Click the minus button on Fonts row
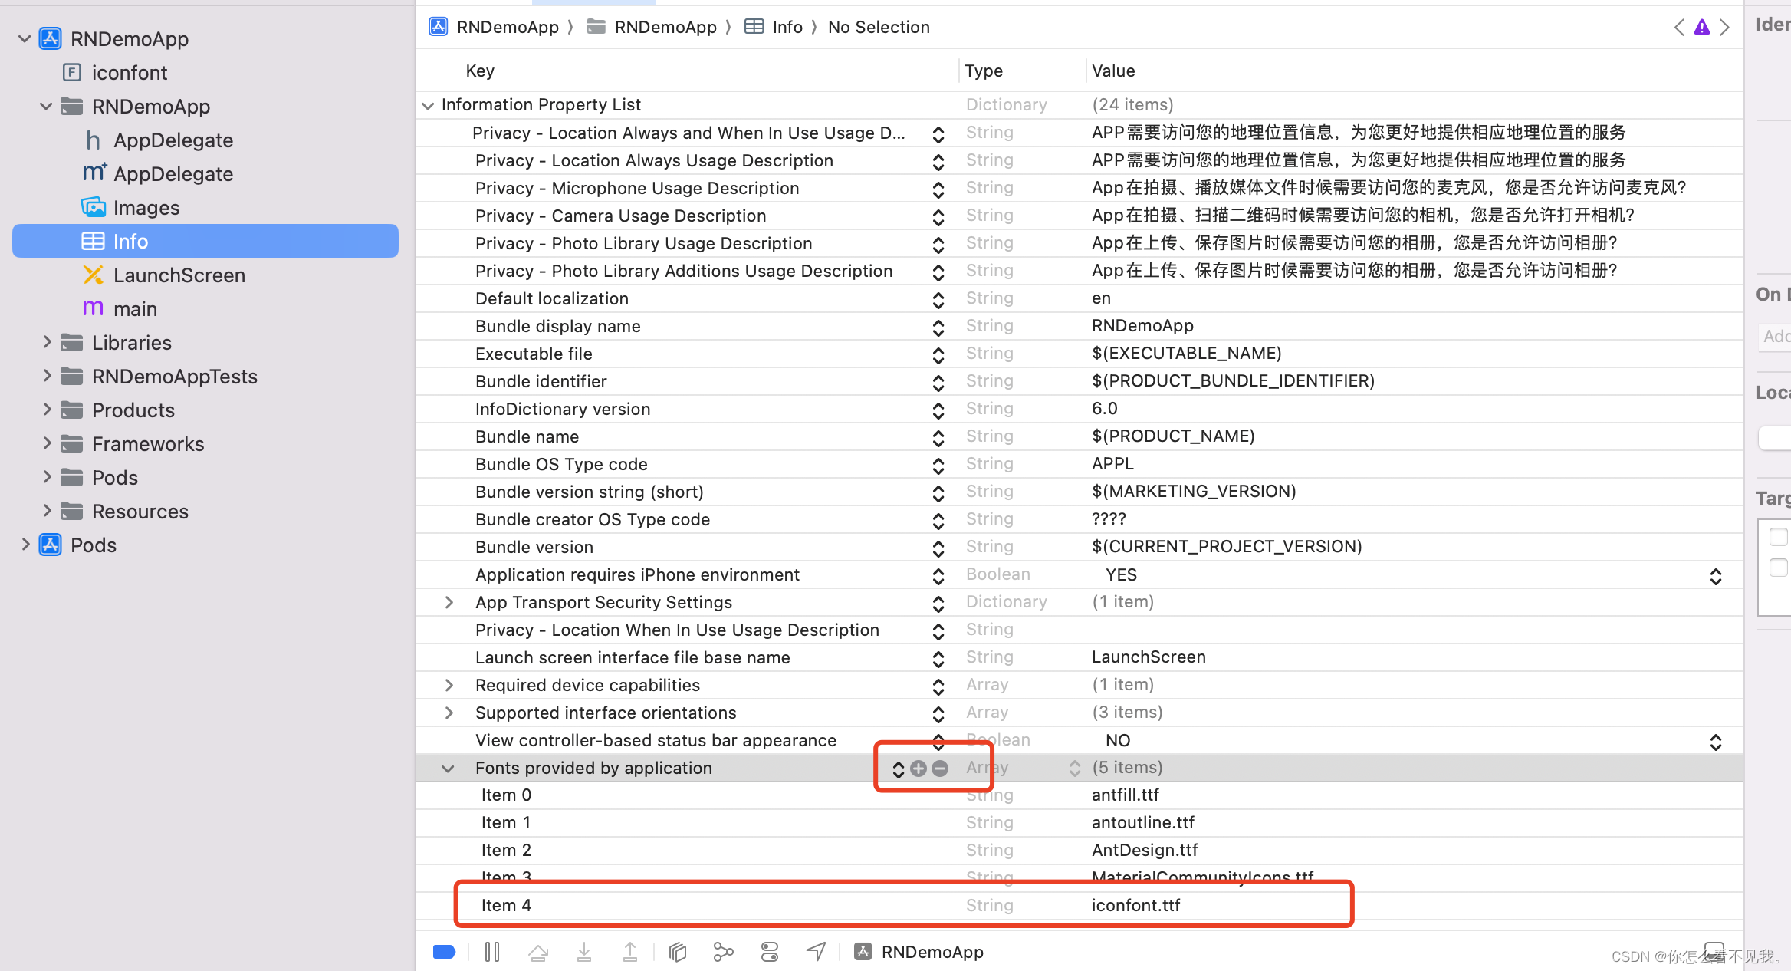The height and width of the screenshot is (971, 1791). tap(940, 768)
